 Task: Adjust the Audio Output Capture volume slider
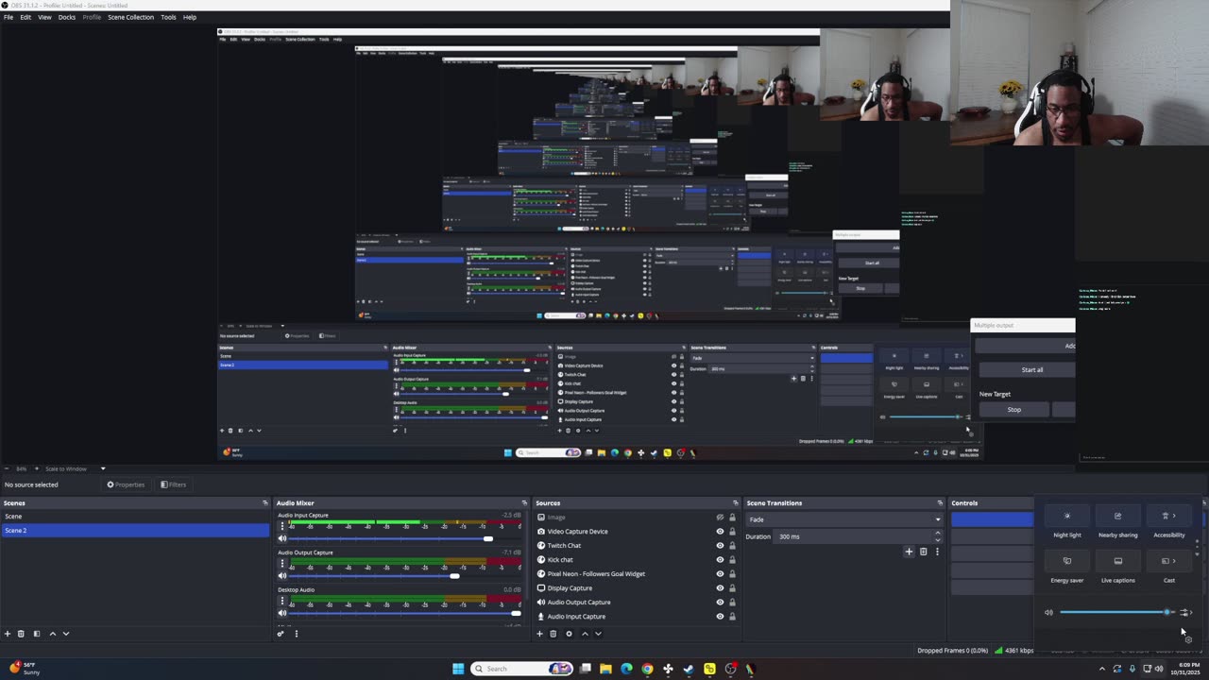click(406, 576)
